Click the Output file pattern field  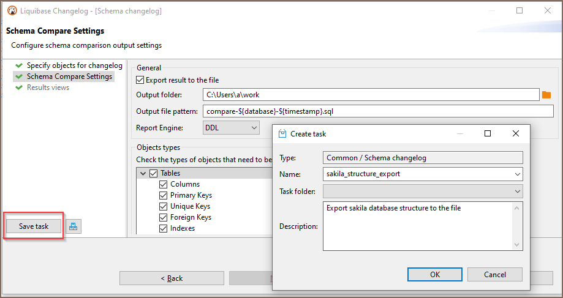coord(378,111)
